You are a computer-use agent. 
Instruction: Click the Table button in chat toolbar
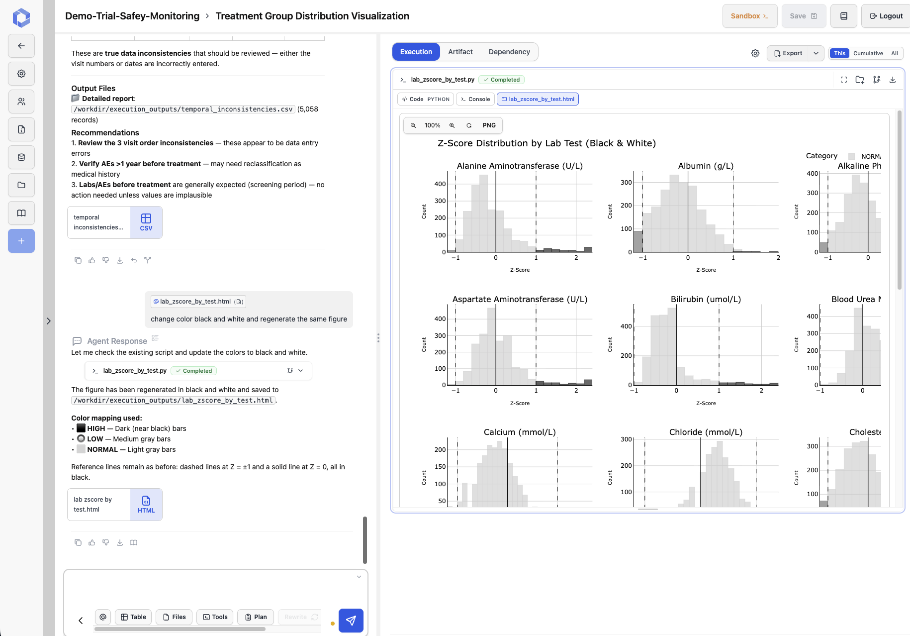pyautogui.click(x=133, y=617)
